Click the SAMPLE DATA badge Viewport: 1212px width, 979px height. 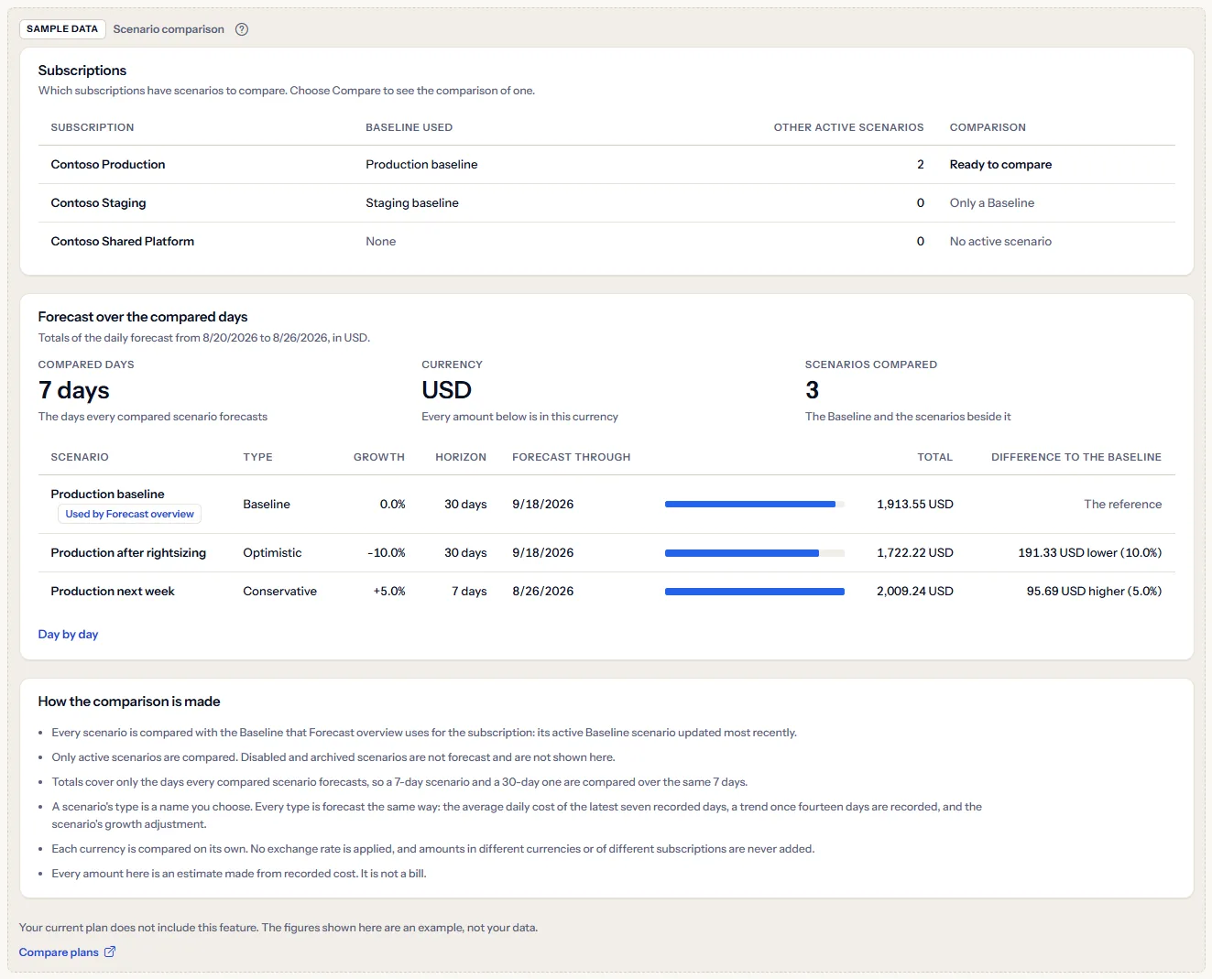[62, 29]
